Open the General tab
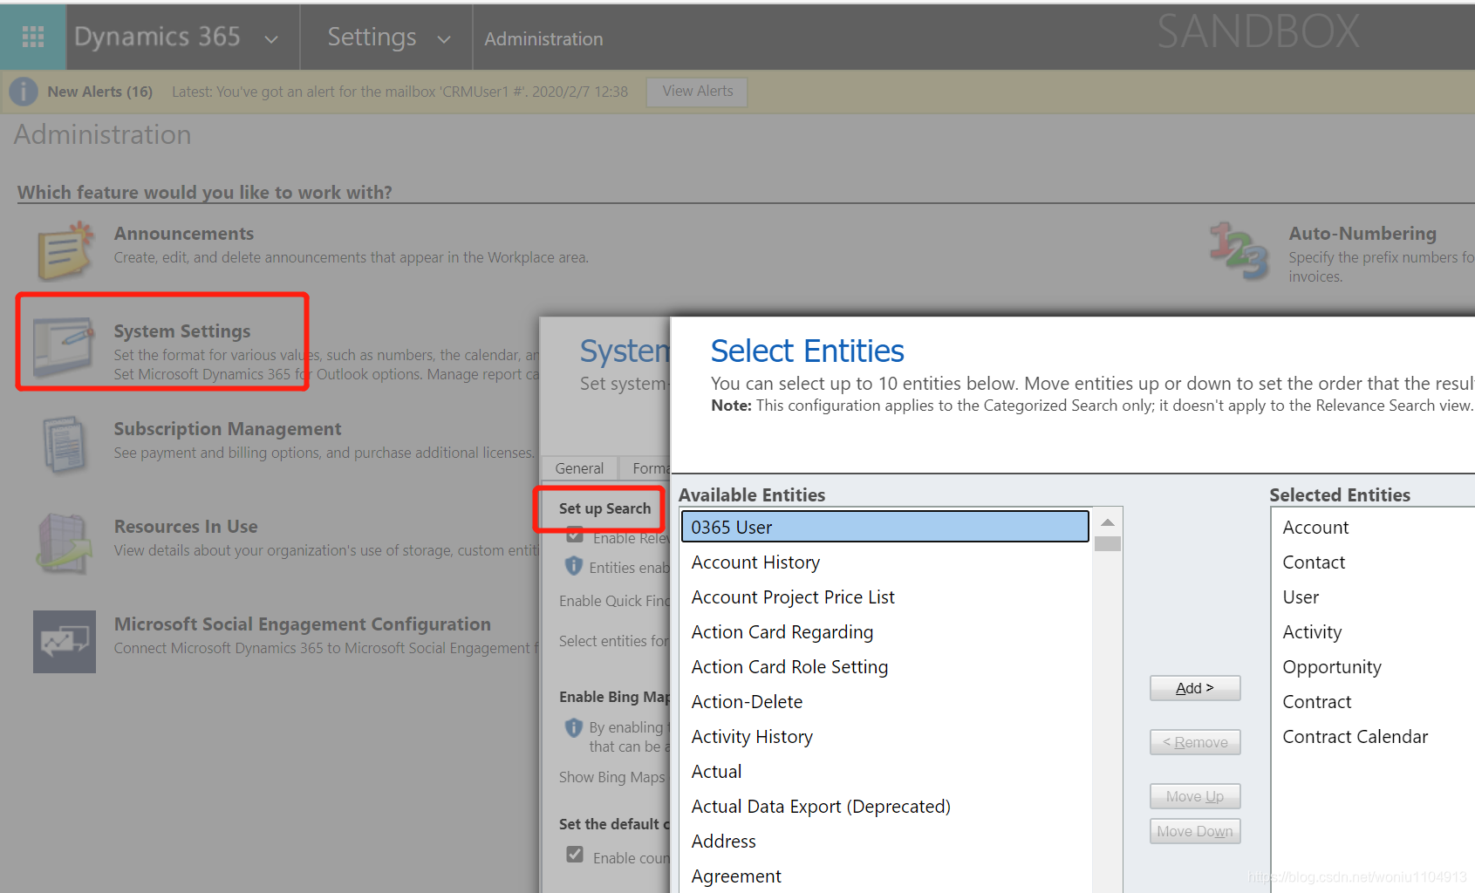This screenshot has height=893, width=1475. [579, 468]
